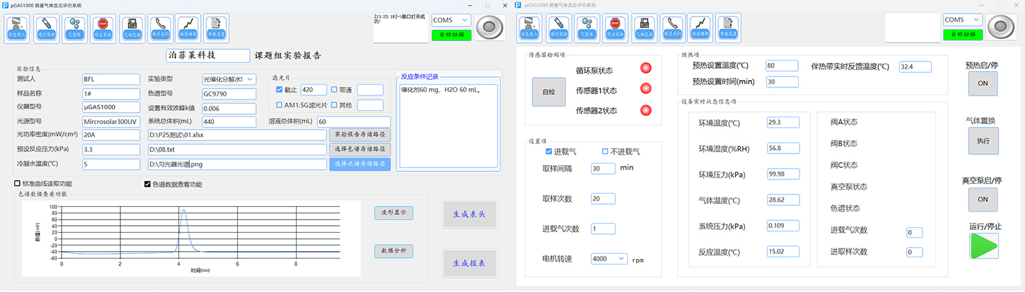
Task: Click the 生成报表 button
Action: pyautogui.click(x=469, y=263)
